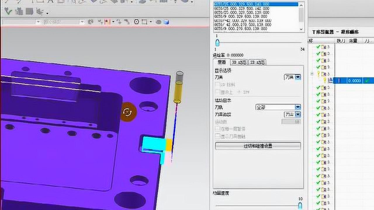Click the grid selection icon in selection bar

coord(144,22)
